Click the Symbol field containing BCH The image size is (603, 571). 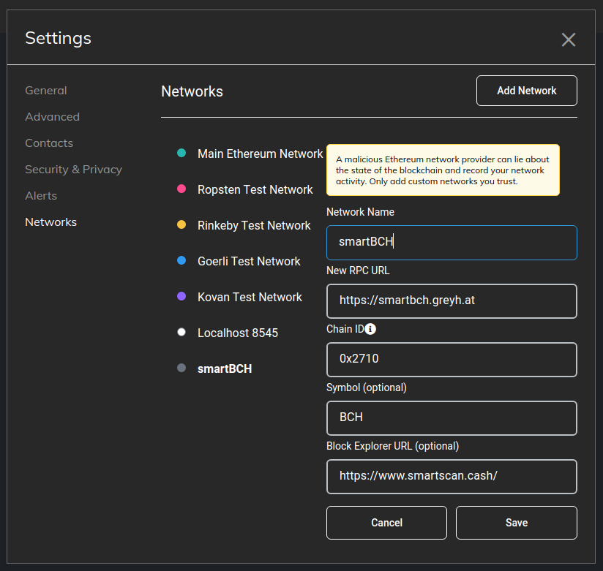coord(452,418)
